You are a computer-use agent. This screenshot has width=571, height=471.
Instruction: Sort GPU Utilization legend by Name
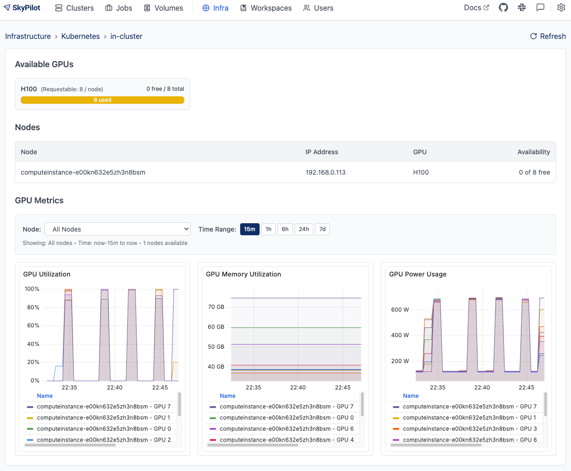[45, 396]
